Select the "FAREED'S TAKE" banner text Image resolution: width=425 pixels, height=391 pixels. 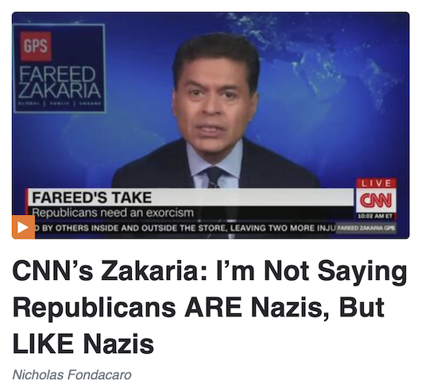click(92, 197)
